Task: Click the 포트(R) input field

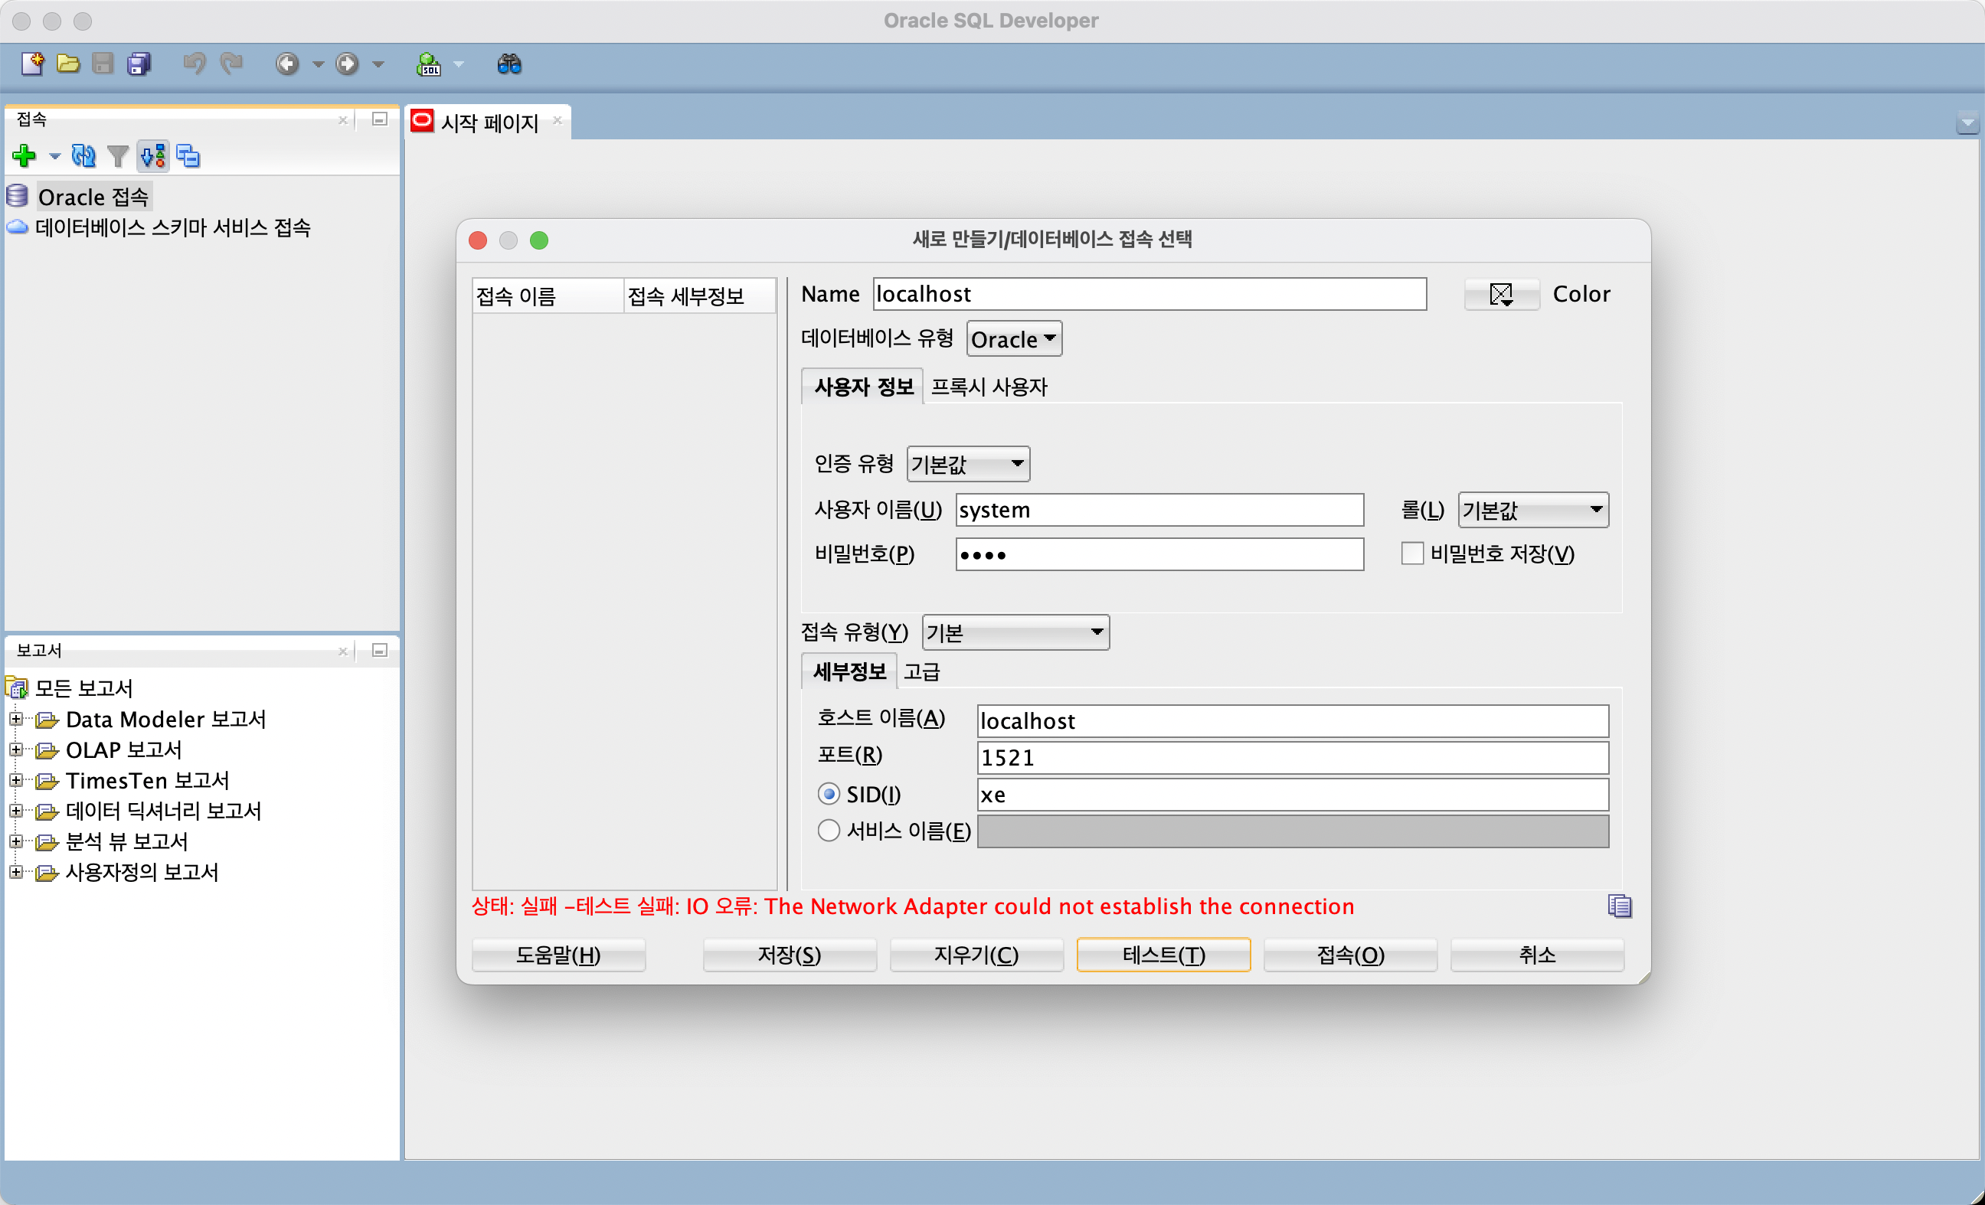Action: (x=1292, y=757)
